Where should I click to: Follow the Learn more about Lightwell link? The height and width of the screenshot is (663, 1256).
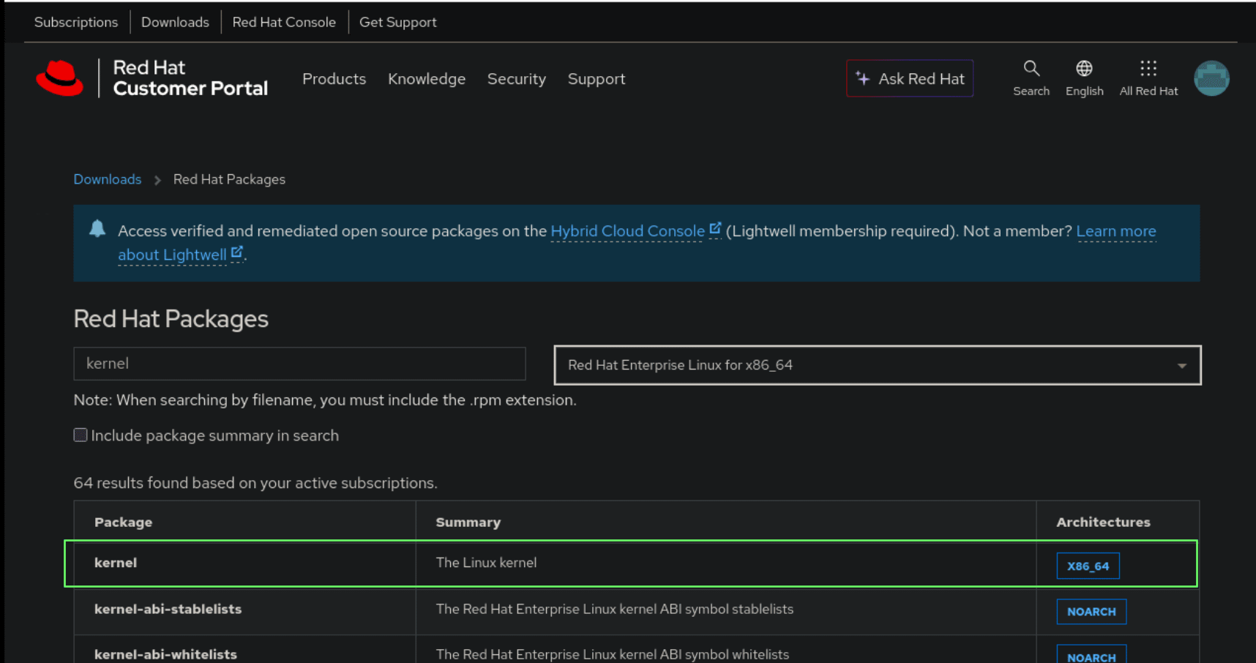coord(1116,231)
